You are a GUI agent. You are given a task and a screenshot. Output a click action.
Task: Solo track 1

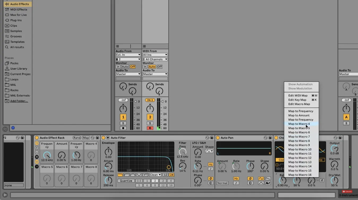pos(123,123)
